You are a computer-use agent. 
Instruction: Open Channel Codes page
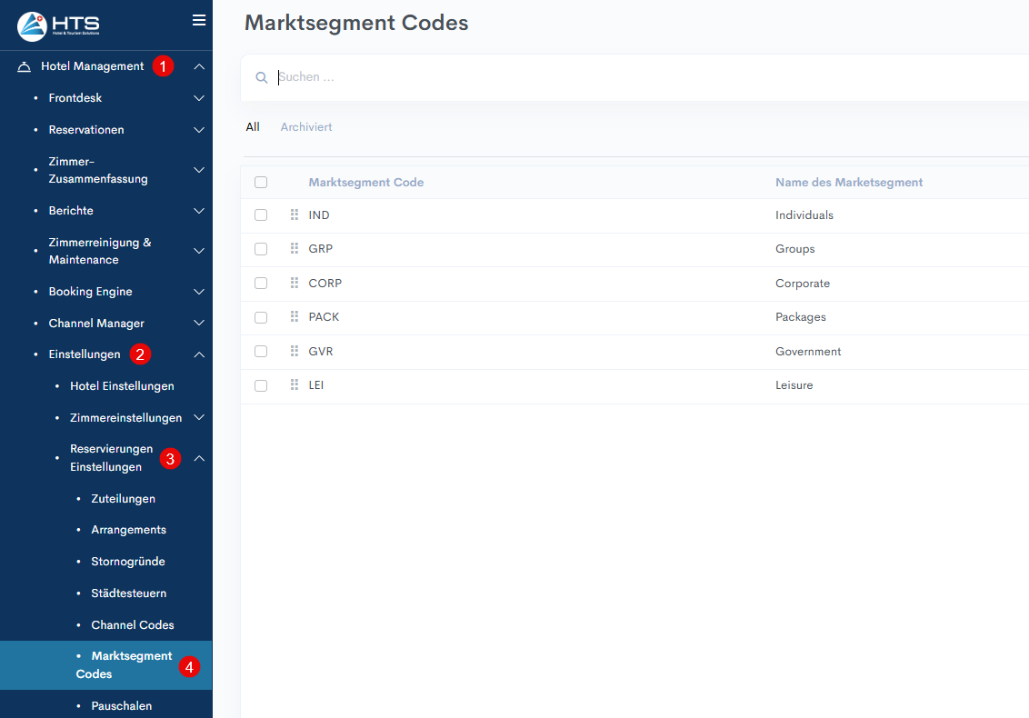[132, 625]
